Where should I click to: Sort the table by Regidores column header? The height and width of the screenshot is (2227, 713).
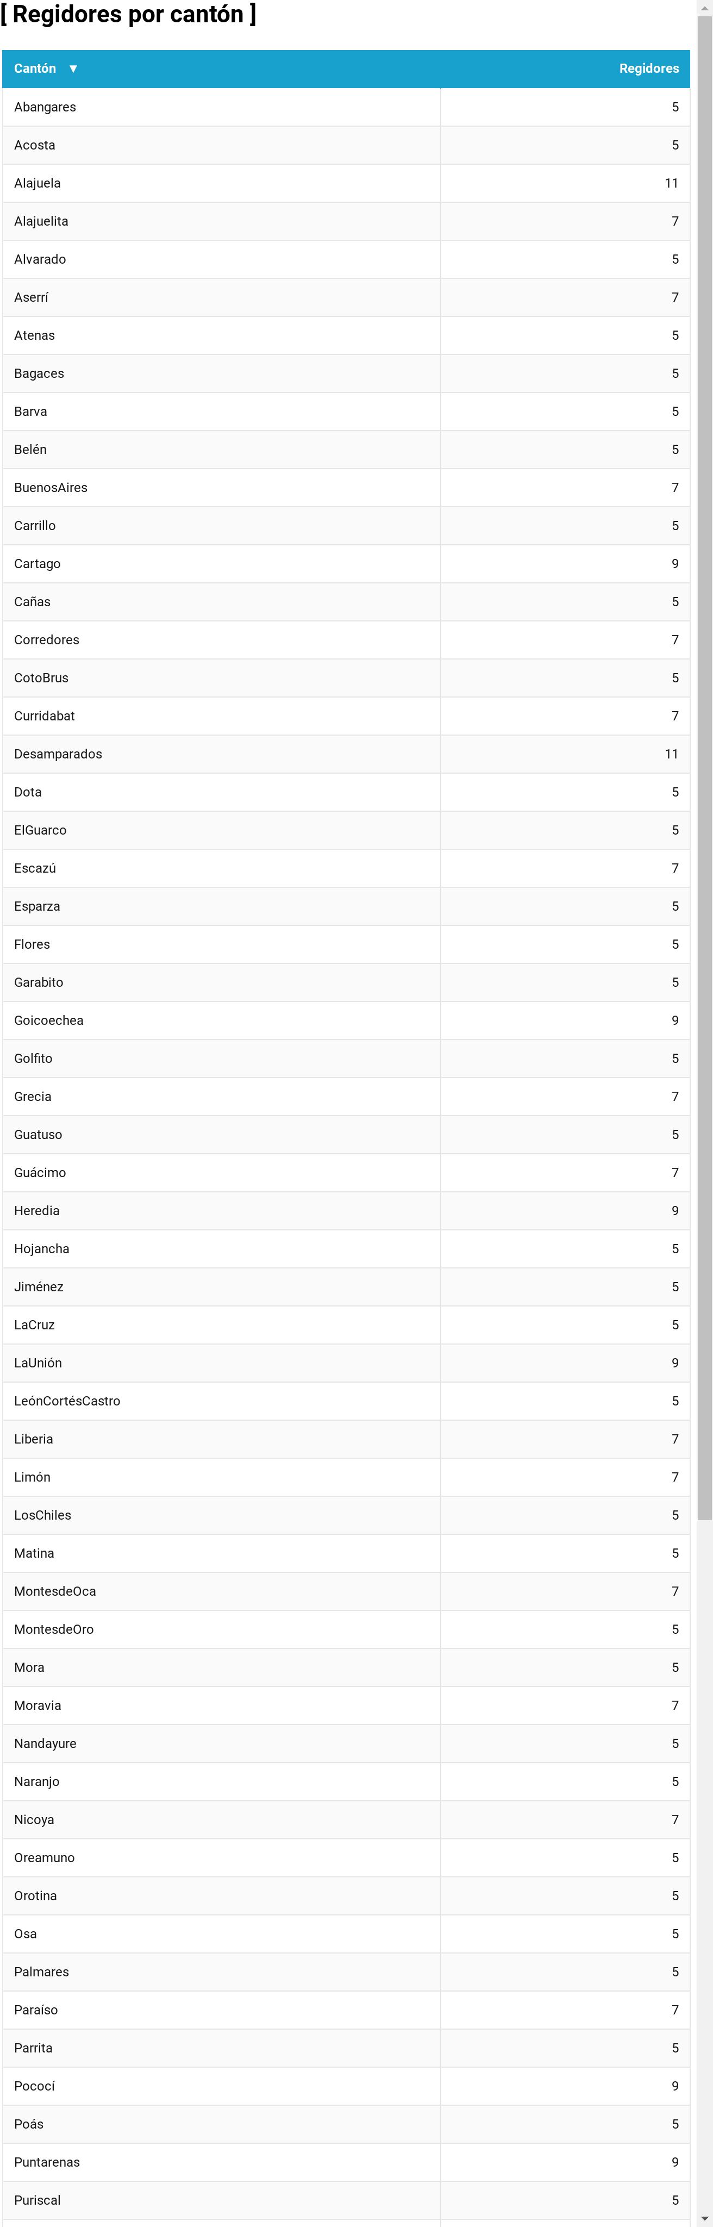(648, 69)
